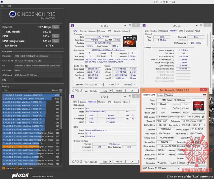The width and height of the screenshot is (214, 179).
Task: Click the Cinebench app icon in title bar
Action: pyautogui.click(x=2, y=2)
